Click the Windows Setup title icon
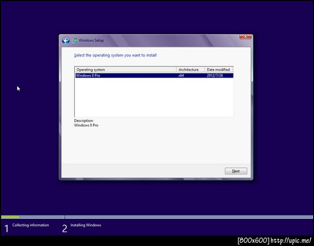This screenshot has width=314, height=246. click(x=74, y=40)
